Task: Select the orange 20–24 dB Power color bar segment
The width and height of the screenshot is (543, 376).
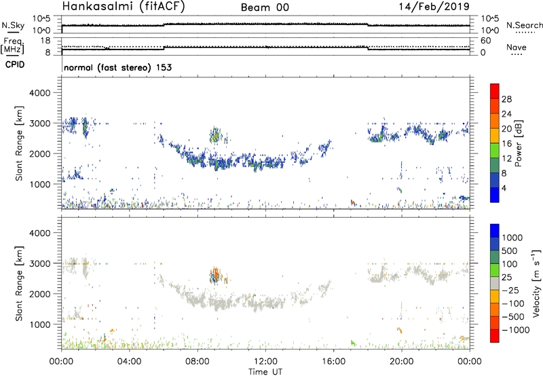Action: 495,121
